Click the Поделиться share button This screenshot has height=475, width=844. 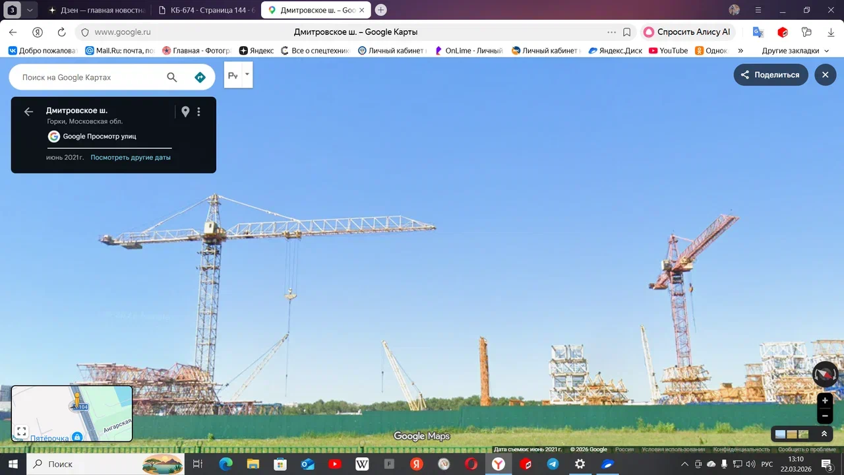click(771, 75)
